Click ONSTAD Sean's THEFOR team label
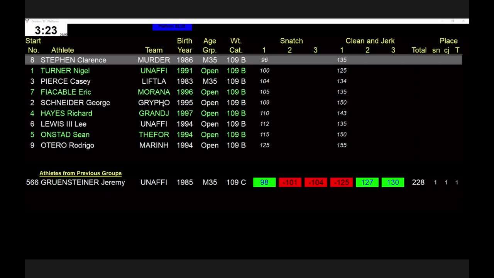 click(x=154, y=135)
